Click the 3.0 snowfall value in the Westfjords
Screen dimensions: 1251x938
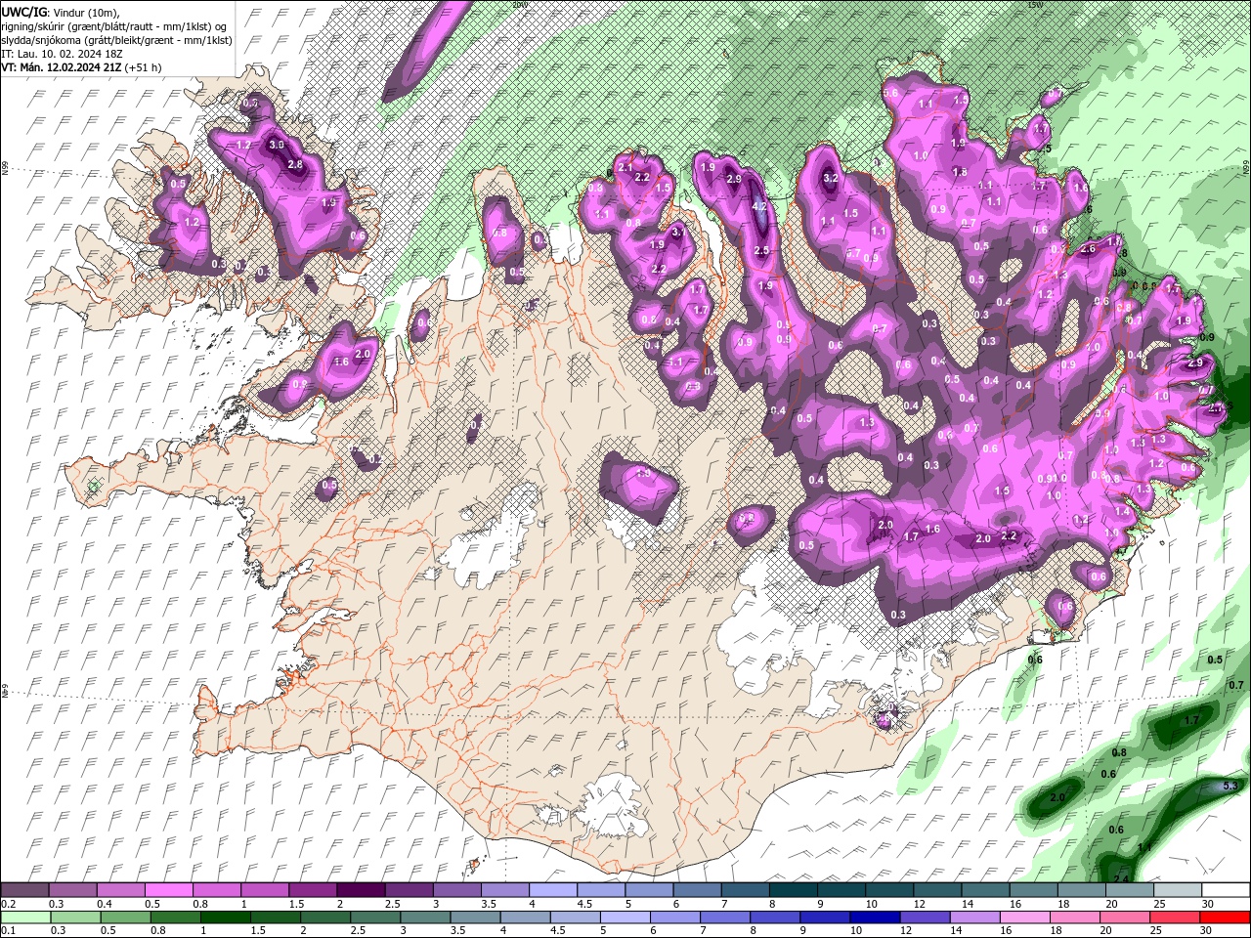(277, 145)
